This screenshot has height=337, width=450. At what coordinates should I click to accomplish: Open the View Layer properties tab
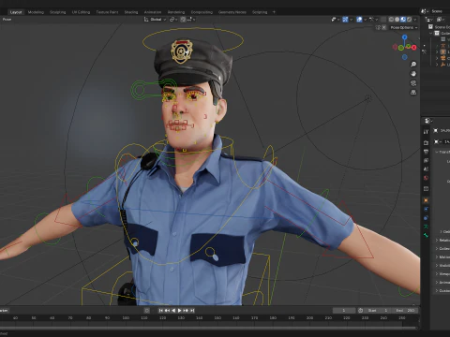(x=426, y=160)
